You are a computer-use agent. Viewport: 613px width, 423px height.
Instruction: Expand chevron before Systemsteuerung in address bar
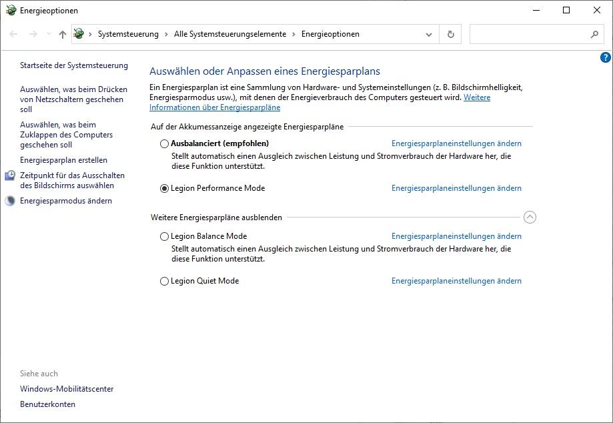pos(90,35)
